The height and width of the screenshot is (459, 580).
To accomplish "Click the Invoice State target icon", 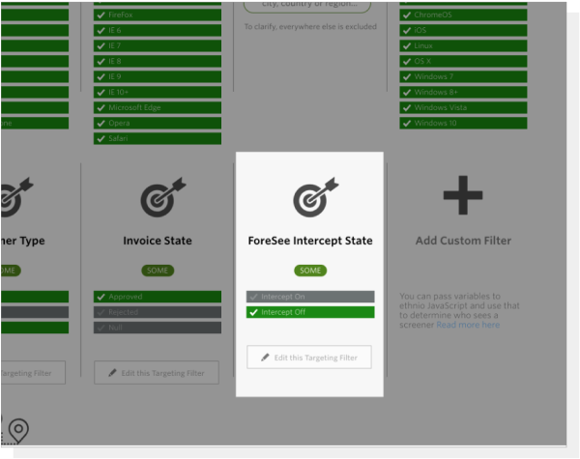I will [158, 196].
